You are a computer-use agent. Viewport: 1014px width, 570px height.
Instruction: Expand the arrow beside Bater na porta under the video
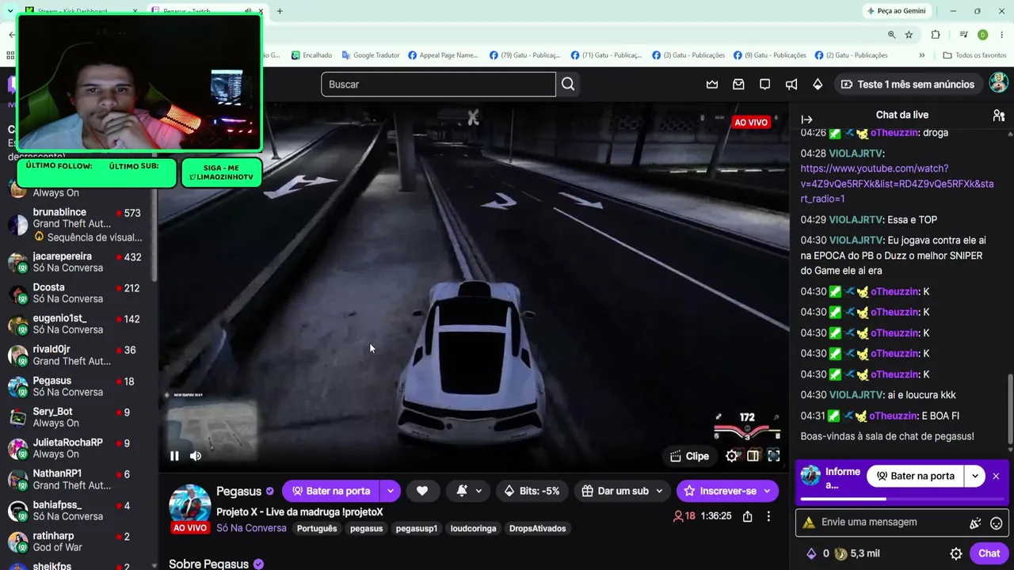390,491
